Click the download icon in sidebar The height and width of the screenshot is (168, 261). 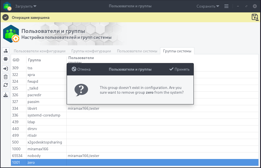pyautogui.click(x=6, y=95)
